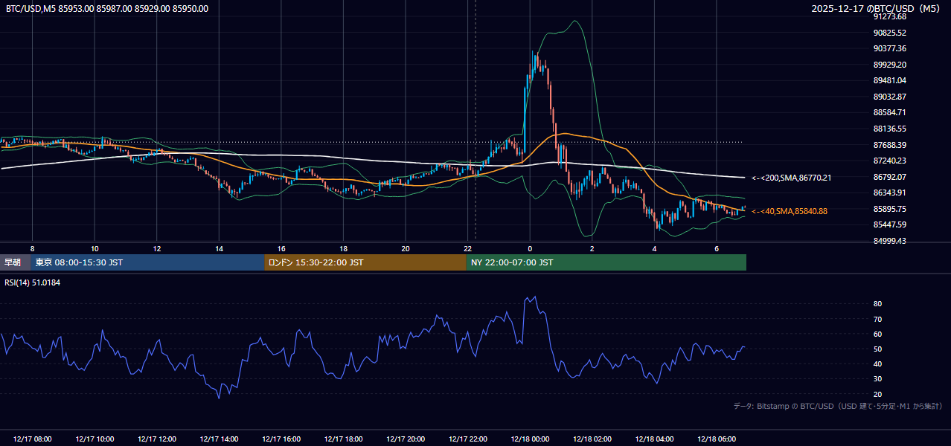
Task: Click hour label 4 under price chart
Action: [x=654, y=248]
